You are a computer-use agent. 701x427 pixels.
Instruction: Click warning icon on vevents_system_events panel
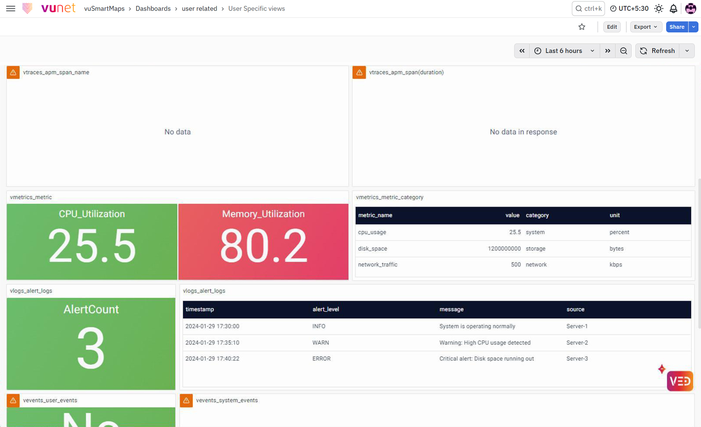[x=186, y=400]
